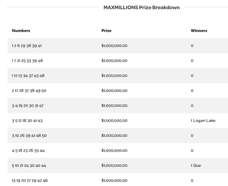
Task: Select numbers 13 19 20 27 29 42 46
Action: point(30,181)
